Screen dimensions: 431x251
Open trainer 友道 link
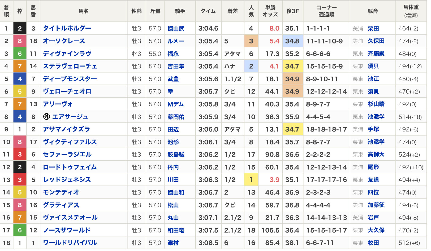(373, 180)
